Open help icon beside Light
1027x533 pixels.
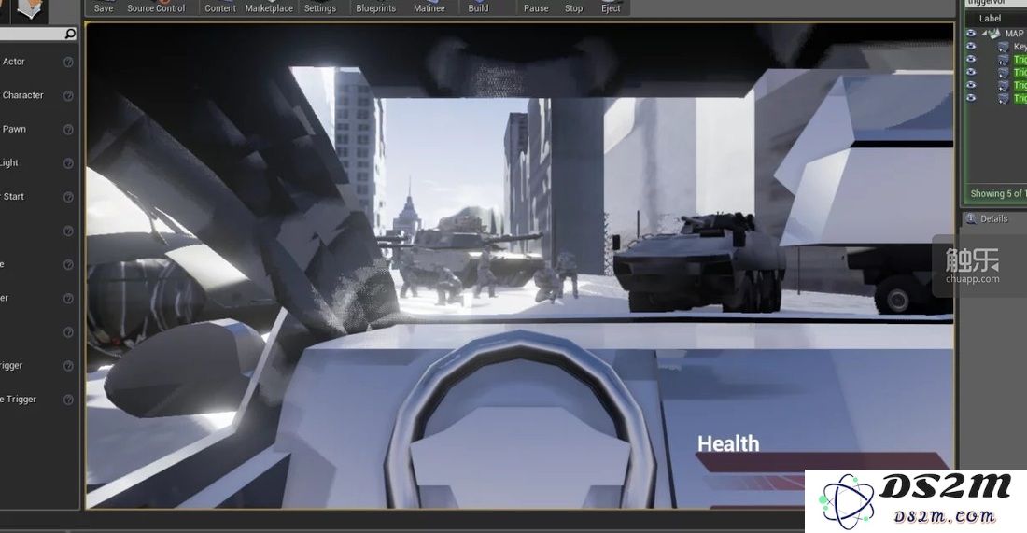click(x=68, y=163)
